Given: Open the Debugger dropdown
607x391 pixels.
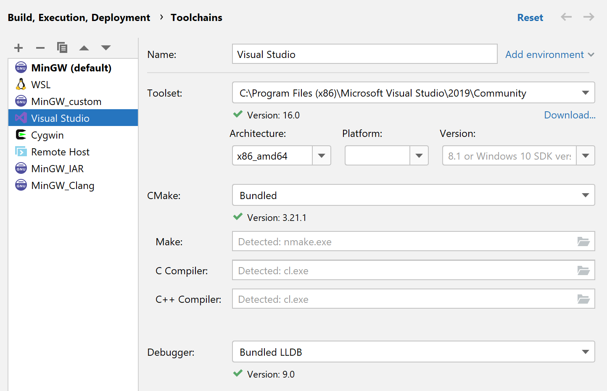Looking at the screenshot, I should 585,352.
